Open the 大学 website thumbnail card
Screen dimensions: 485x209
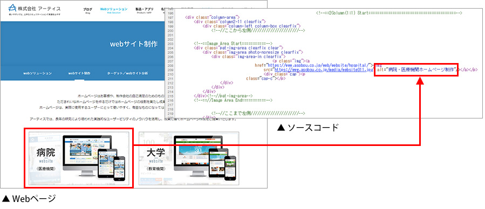point(189,158)
